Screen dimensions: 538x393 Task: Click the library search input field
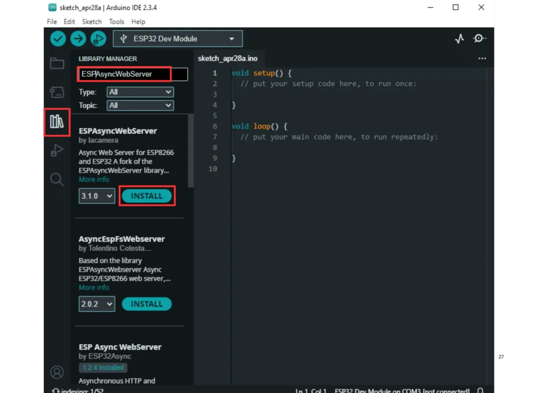click(132, 74)
